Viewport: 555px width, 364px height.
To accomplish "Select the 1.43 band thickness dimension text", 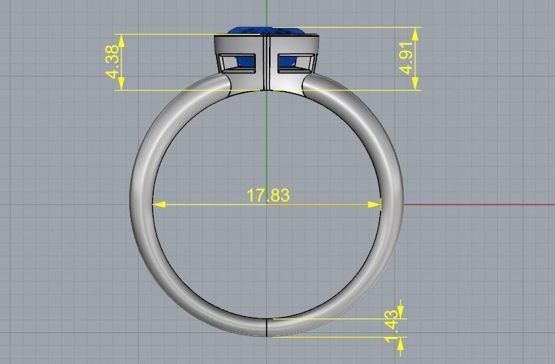I will (392, 326).
